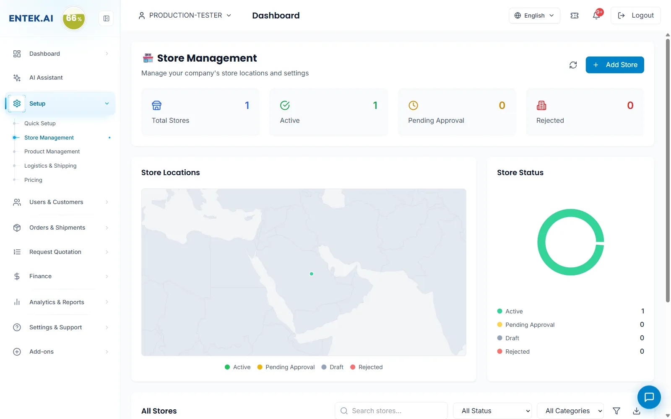Open the English language dropdown

click(534, 16)
